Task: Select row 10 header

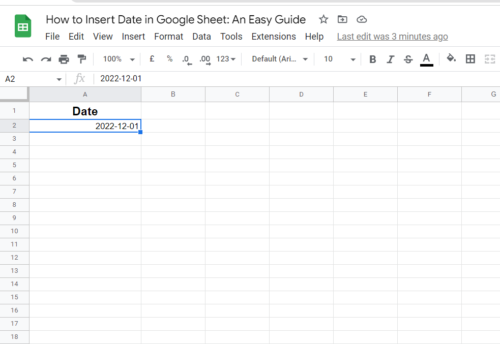Action: [14, 231]
